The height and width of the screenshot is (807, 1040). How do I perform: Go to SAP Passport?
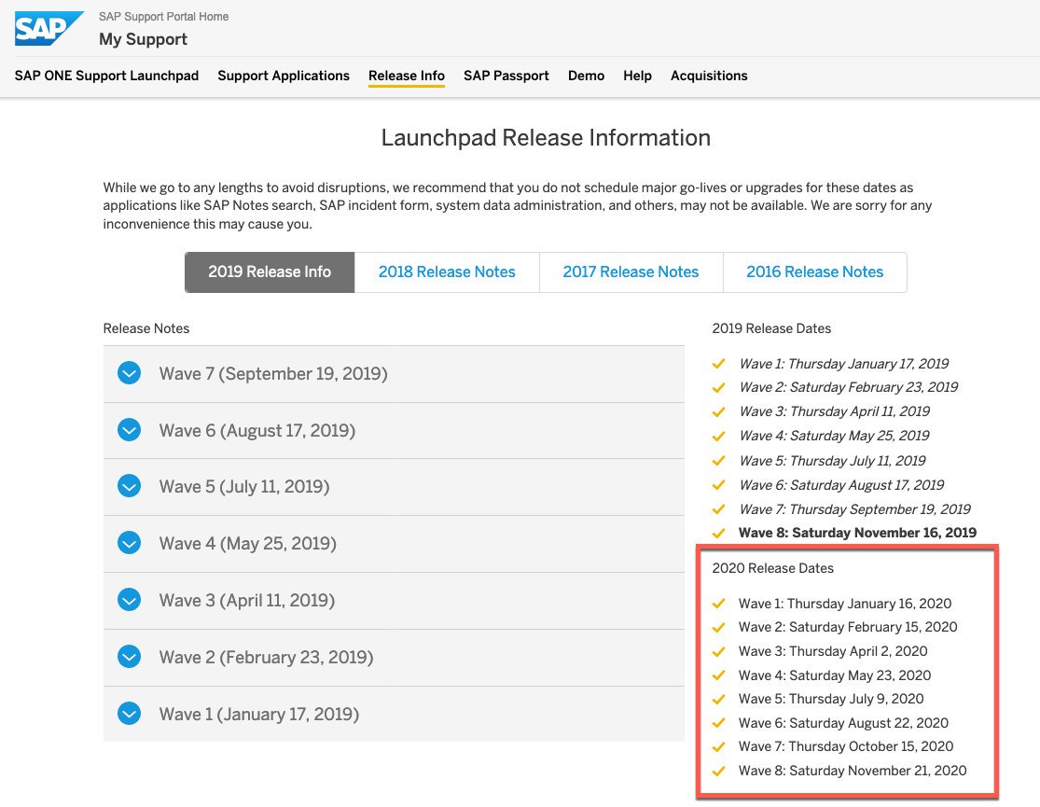506,76
